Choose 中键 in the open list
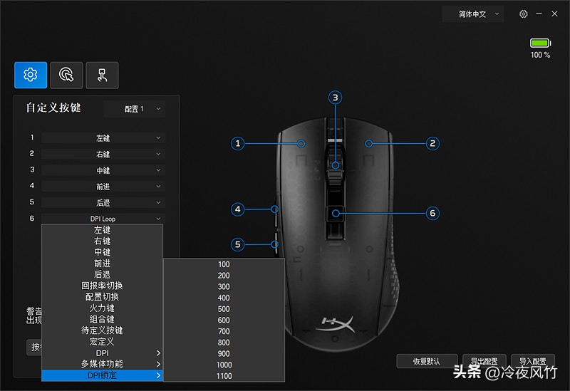Viewport: 570px width, 391px height. tap(102, 252)
